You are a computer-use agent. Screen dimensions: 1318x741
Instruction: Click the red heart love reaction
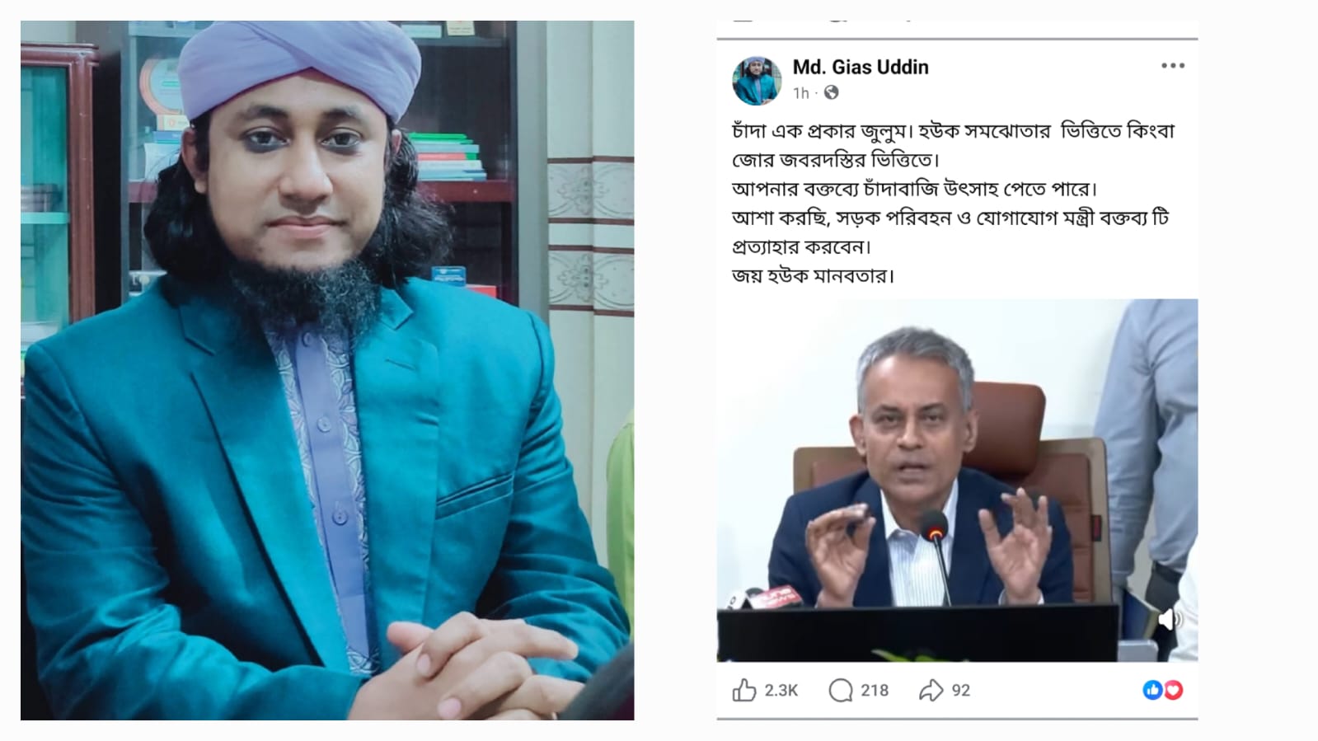[1173, 690]
